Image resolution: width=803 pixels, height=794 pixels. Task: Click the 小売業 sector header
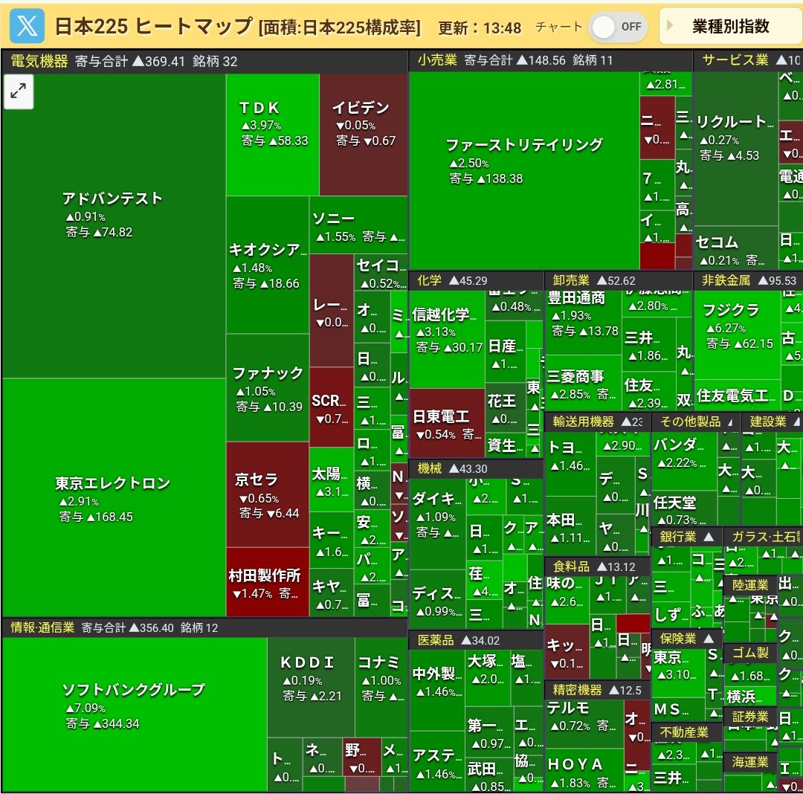coord(550,60)
